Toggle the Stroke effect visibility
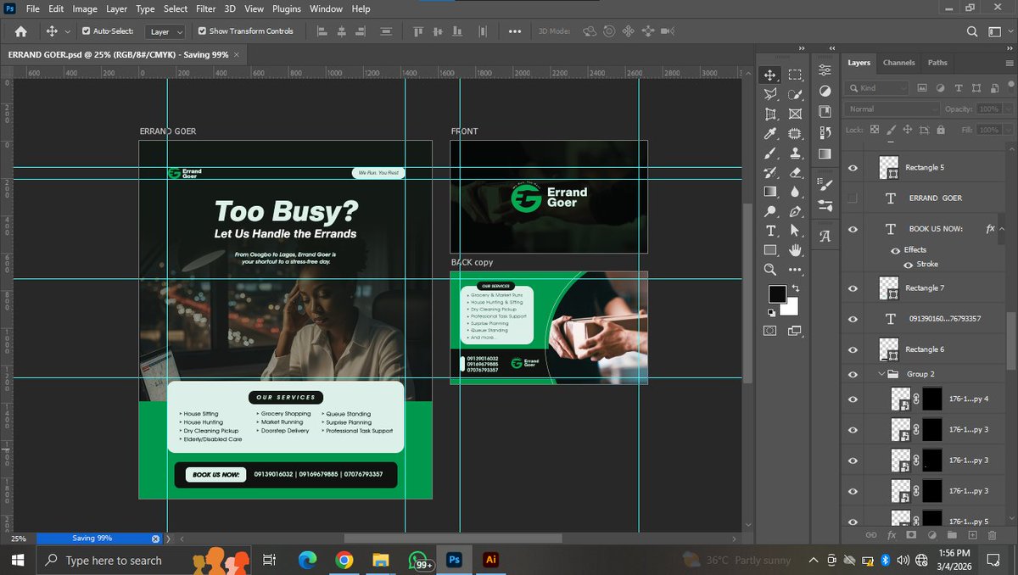The image size is (1018, 575). click(908, 265)
